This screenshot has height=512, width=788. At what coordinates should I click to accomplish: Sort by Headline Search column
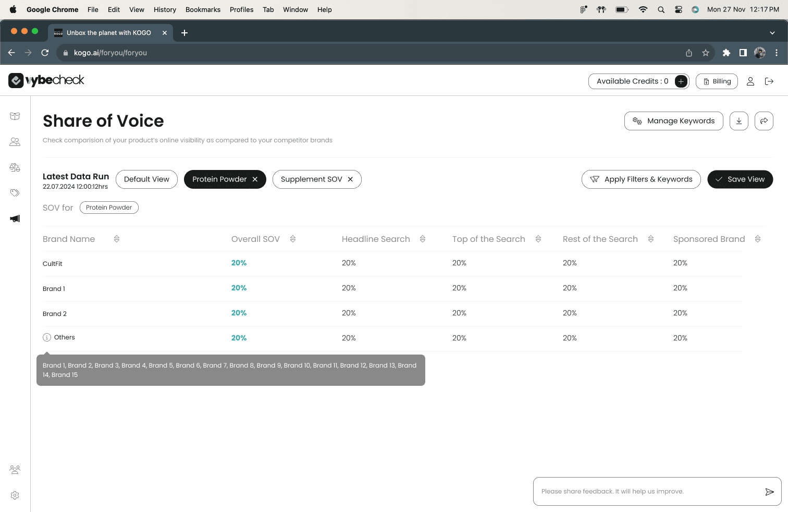tap(423, 239)
